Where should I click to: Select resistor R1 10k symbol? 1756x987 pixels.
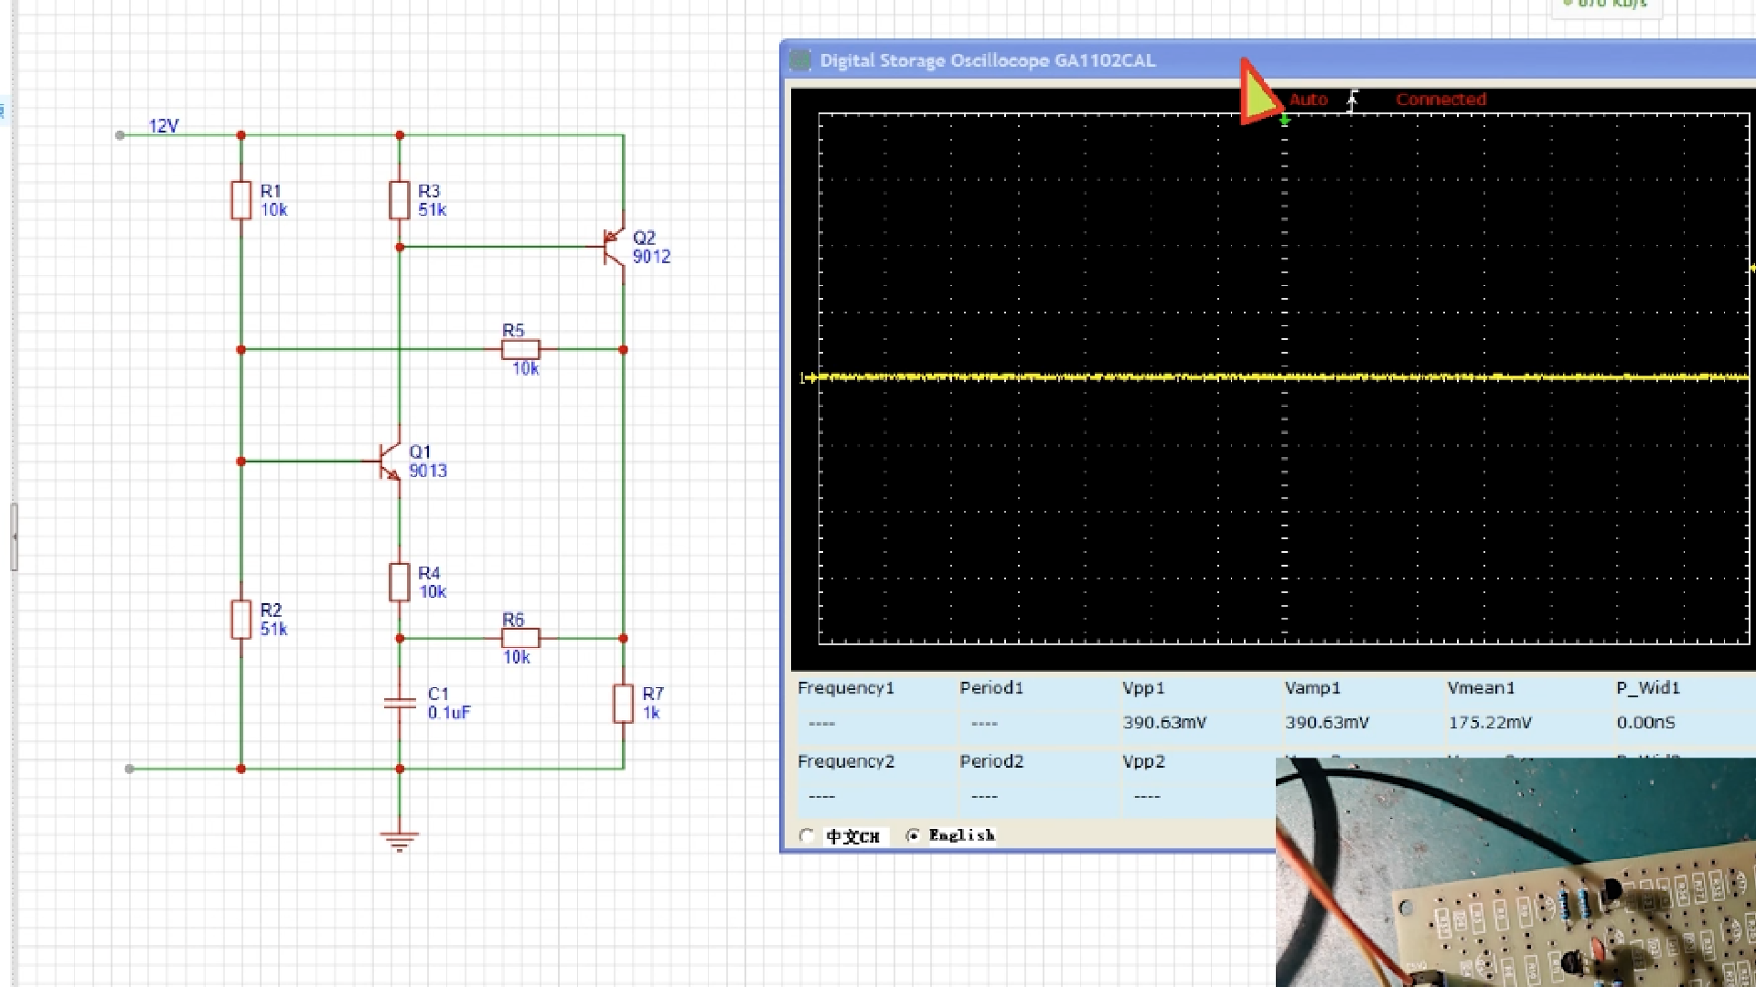(x=241, y=200)
